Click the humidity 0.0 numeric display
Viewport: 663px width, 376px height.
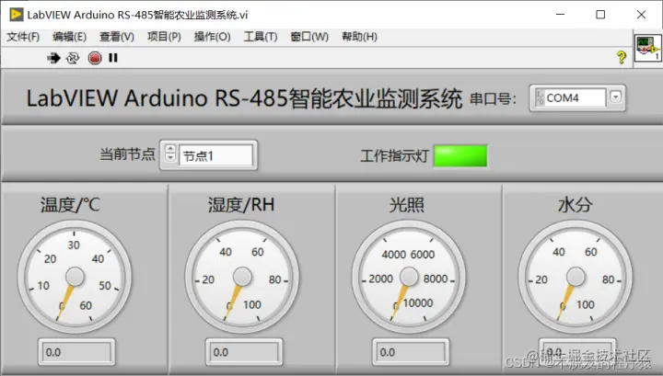pyautogui.click(x=244, y=352)
